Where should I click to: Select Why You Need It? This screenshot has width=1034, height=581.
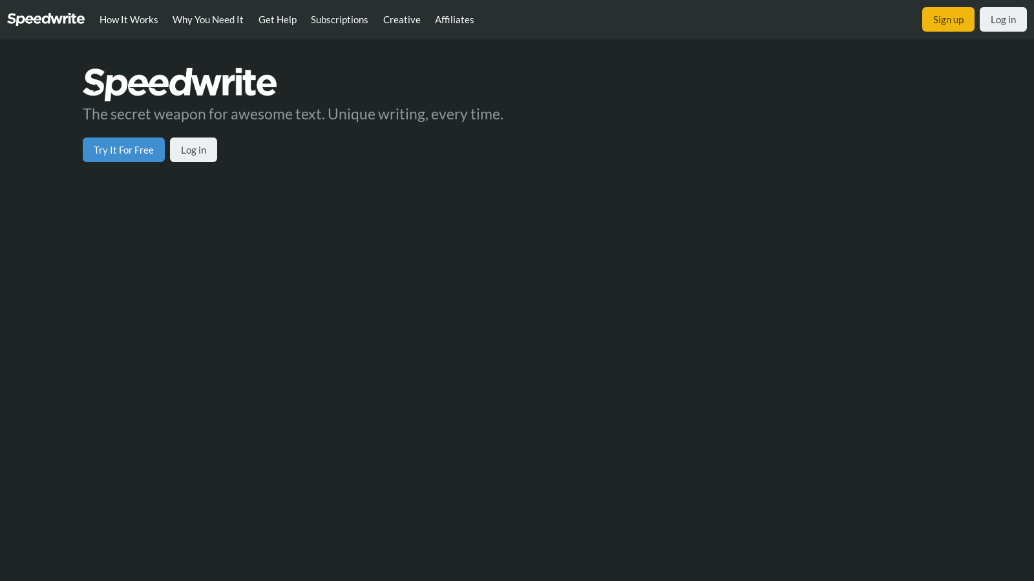(x=207, y=19)
